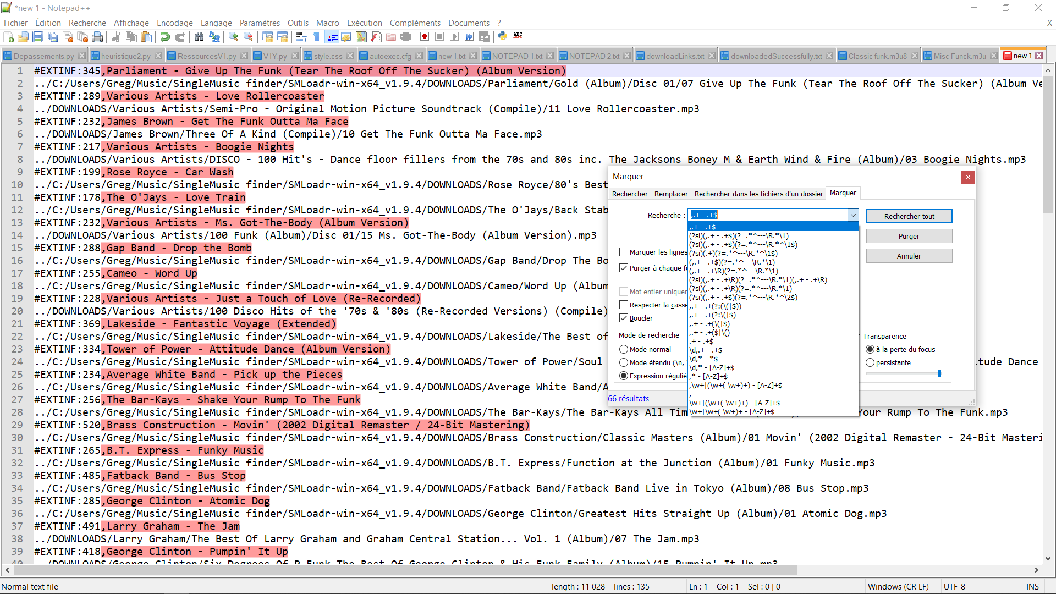Enable the 'Respecter la casse' checkbox

[624, 305]
